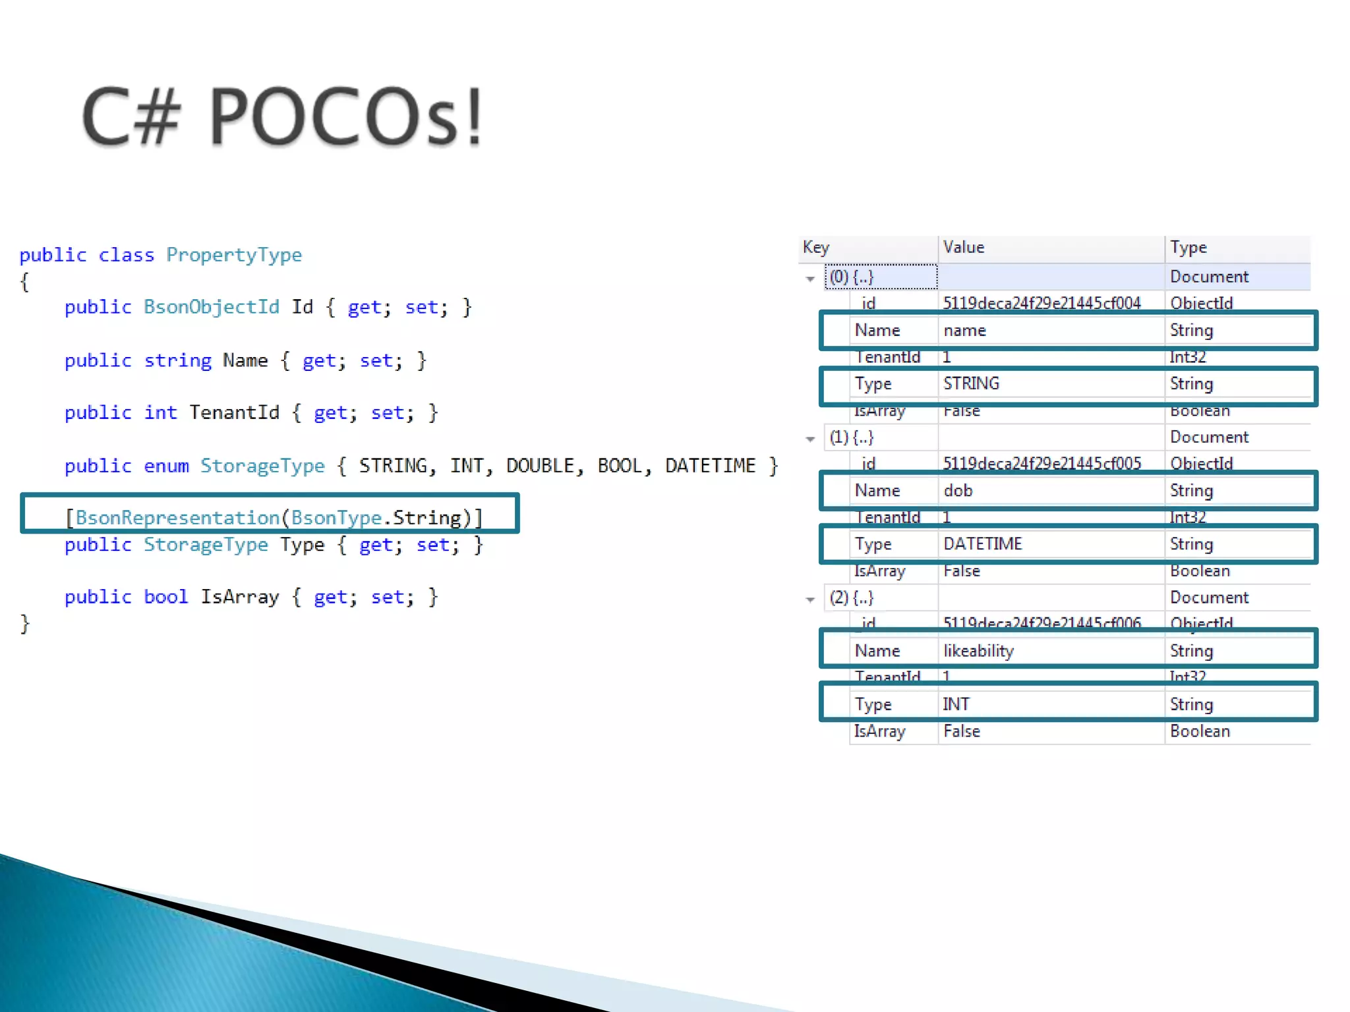Click the Value column header
This screenshot has width=1350, height=1012.
coord(963,248)
